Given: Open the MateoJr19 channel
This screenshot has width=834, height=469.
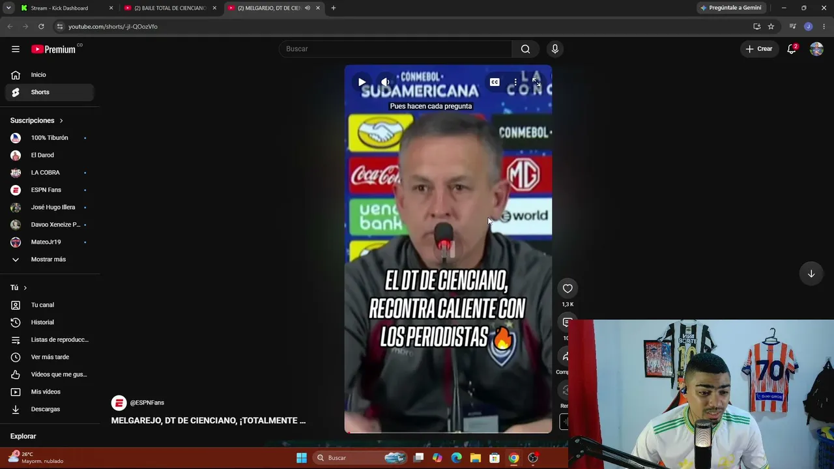Looking at the screenshot, I should coord(50,242).
